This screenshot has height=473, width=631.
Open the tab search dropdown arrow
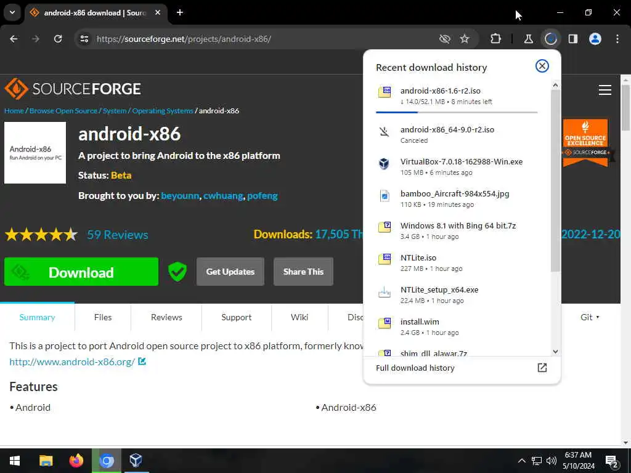(12, 12)
